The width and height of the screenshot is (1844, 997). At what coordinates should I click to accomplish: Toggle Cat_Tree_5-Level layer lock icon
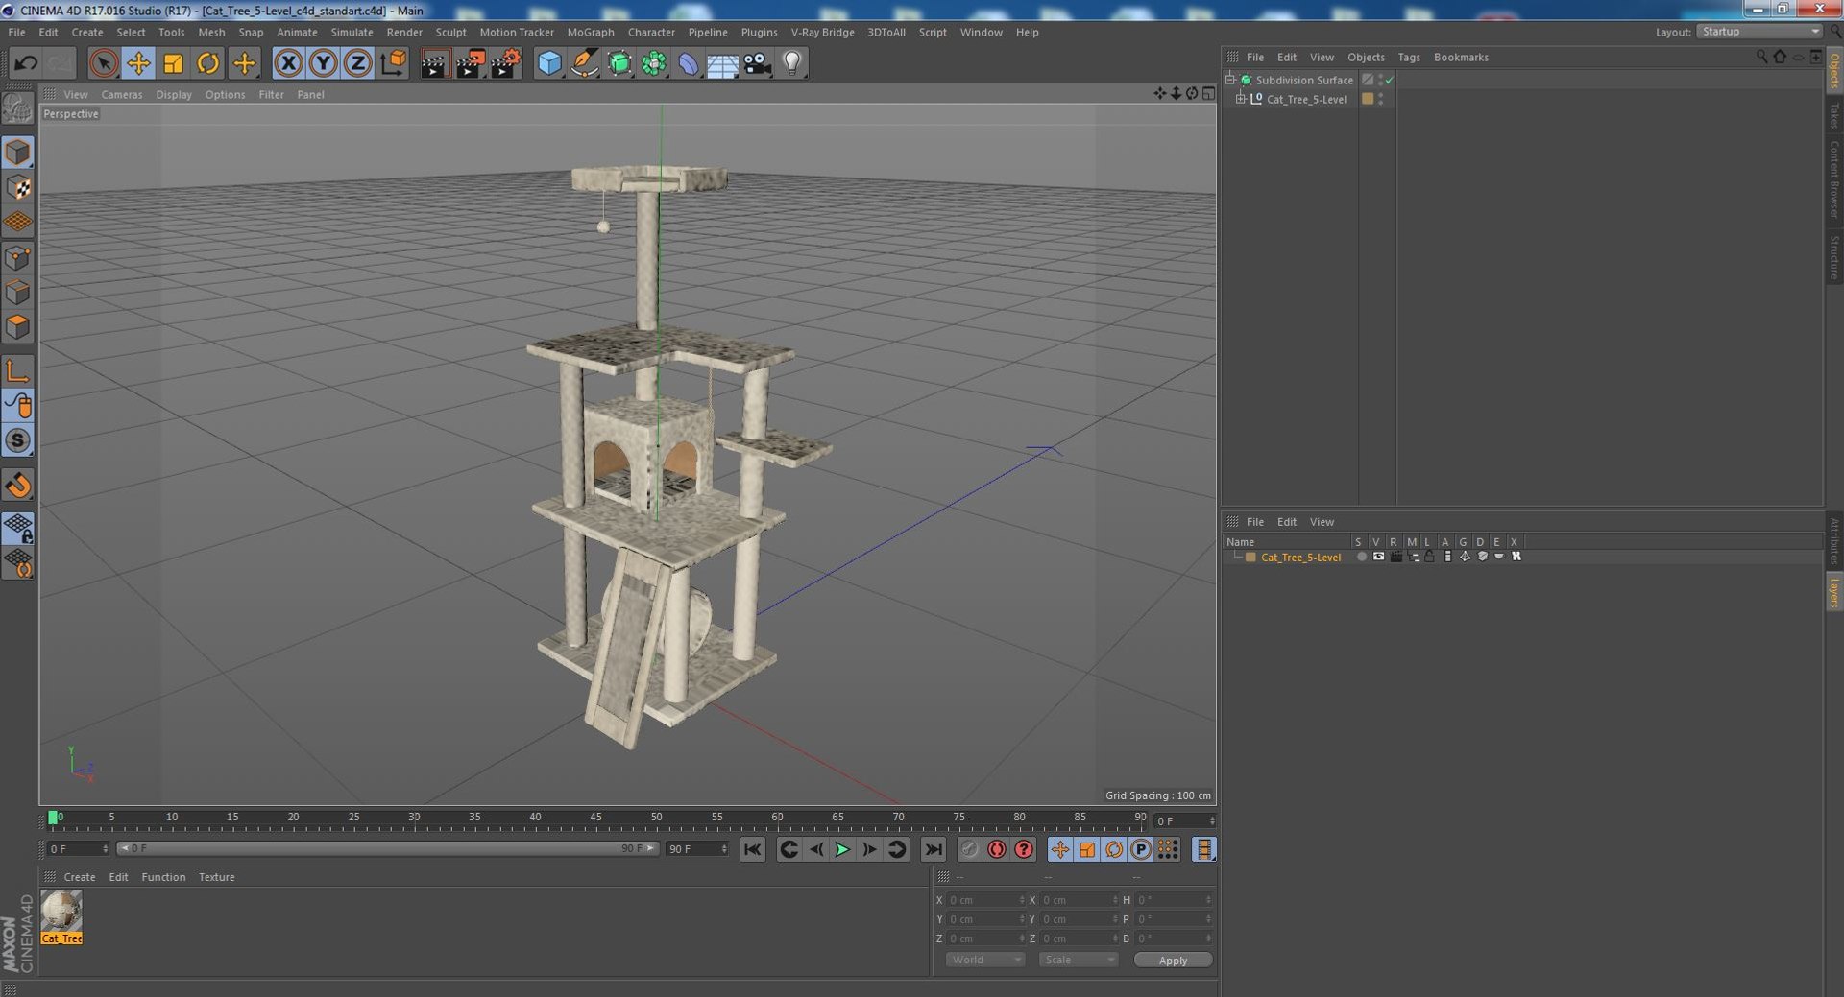(x=1429, y=557)
